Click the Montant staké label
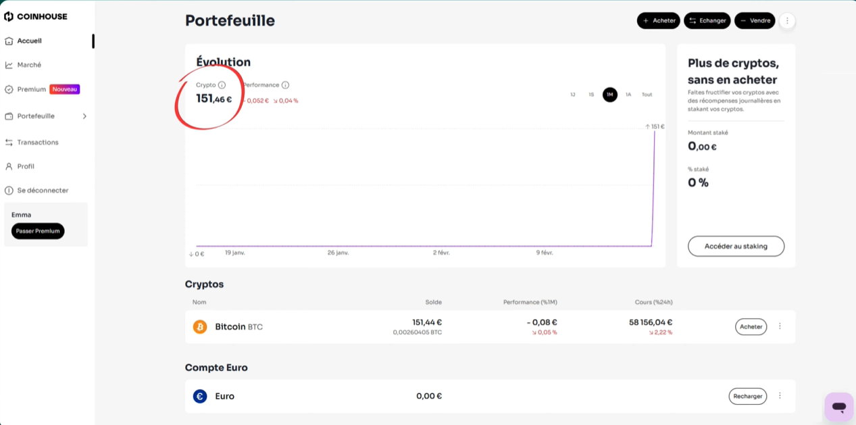 tap(708, 132)
